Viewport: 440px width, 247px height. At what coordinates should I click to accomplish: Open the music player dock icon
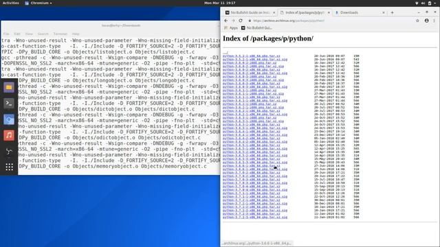click(x=9, y=135)
